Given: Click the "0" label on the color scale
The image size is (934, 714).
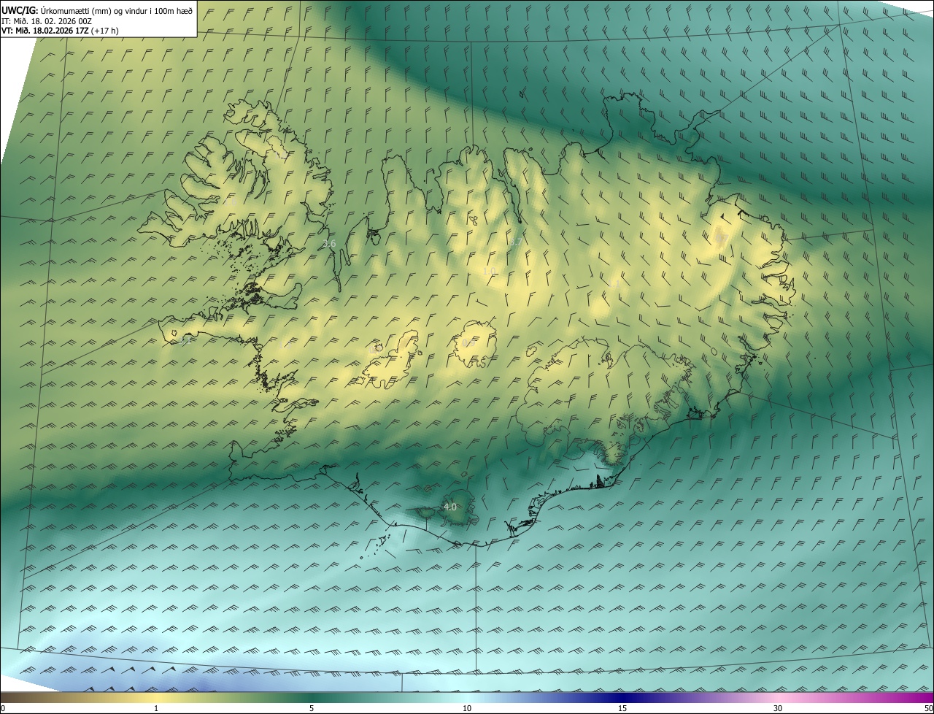Looking at the screenshot, I should 3,708.
